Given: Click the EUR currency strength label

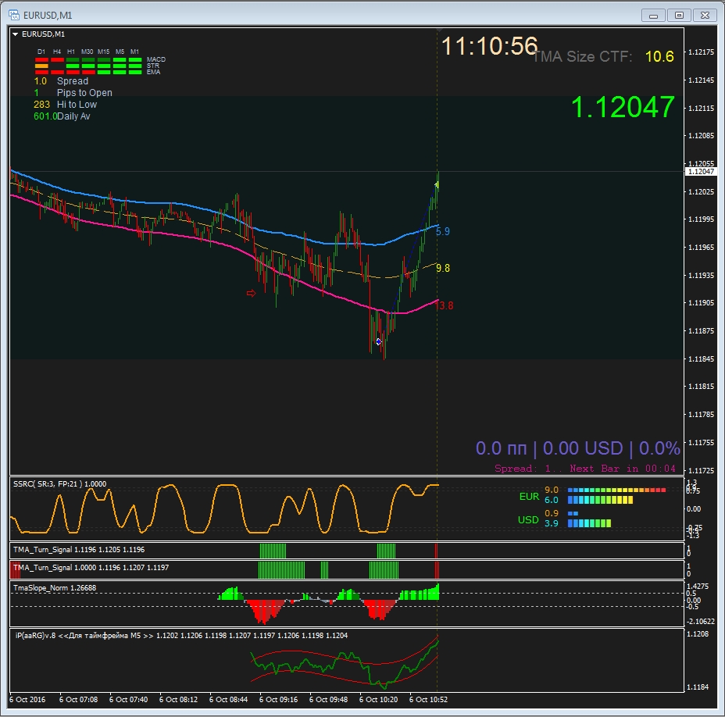Looking at the screenshot, I should (x=529, y=497).
